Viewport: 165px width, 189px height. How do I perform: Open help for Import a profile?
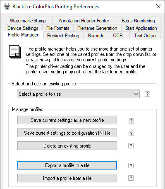pos(131,178)
